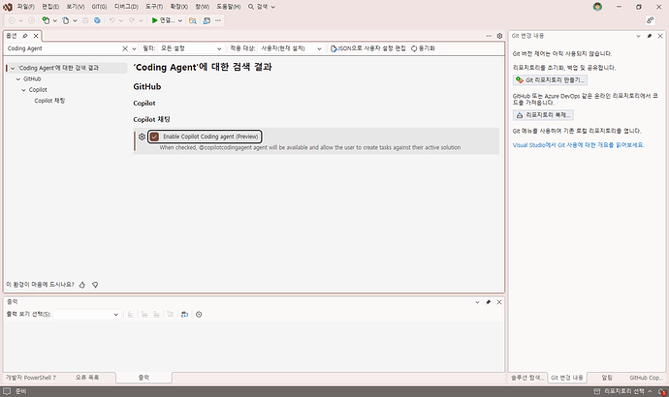The image size is (669, 397).
Task: Click the gear icon above settings pane
Action: coord(499,36)
